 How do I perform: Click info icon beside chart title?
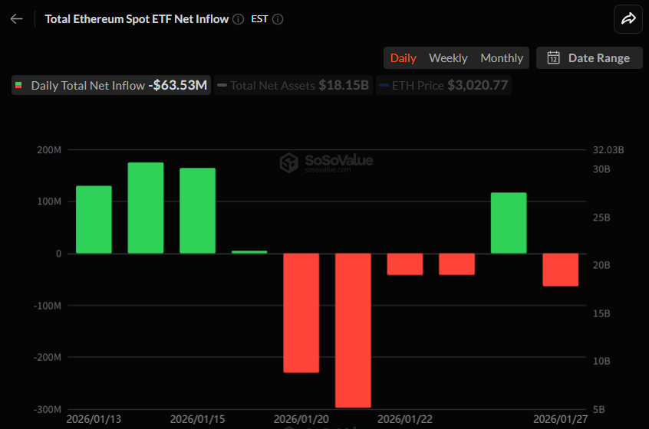239,19
